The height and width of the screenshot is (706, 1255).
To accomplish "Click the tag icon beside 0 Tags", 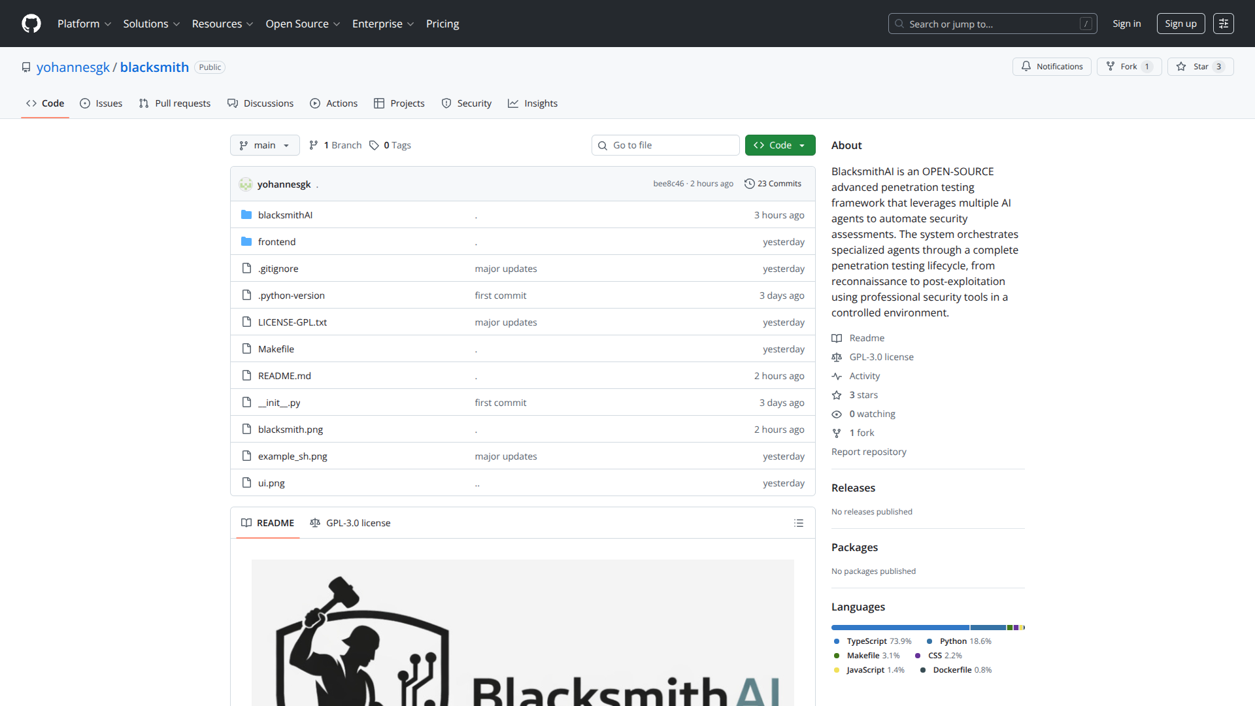I will point(374,145).
